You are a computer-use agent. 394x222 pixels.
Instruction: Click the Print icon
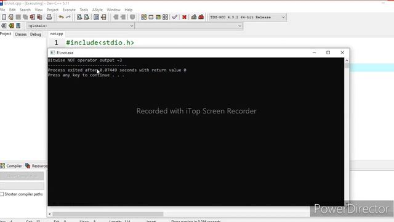click(49, 17)
